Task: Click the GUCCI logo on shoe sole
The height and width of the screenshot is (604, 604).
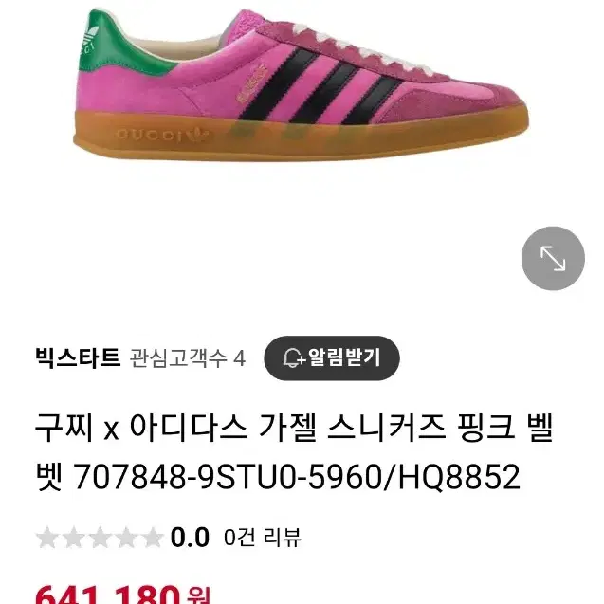Action: pyautogui.click(x=162, y=135)
